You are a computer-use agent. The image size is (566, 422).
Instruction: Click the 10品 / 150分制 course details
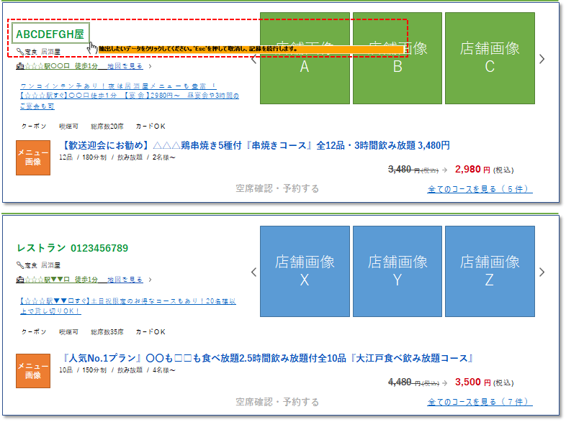tap(117, 370)
